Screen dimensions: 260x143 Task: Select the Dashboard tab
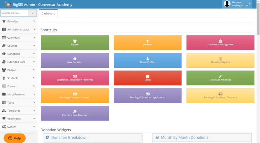[x=48, y=13]
